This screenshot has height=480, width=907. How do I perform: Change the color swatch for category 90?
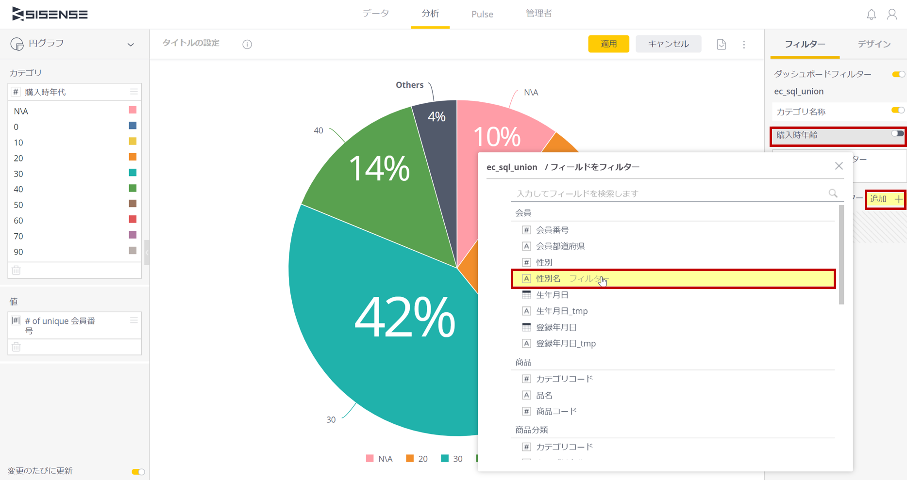coord(132,251)
